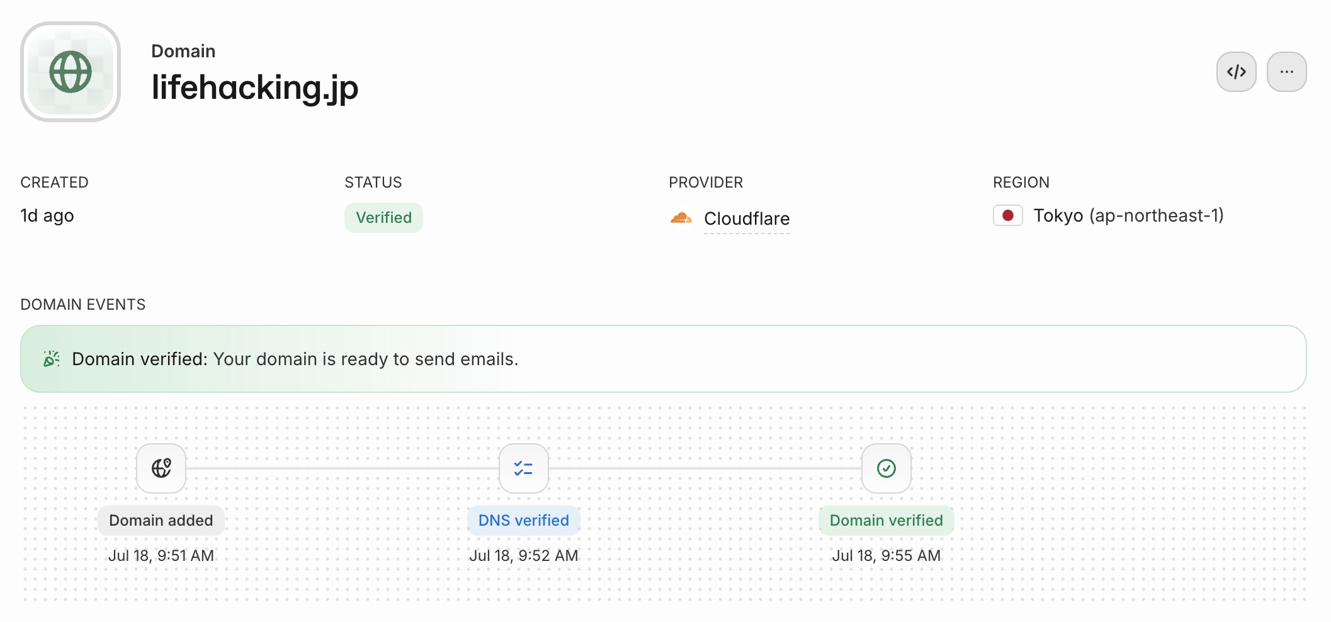Open the three-dots more options menu
The image size is (1331, 622).
1286,72
